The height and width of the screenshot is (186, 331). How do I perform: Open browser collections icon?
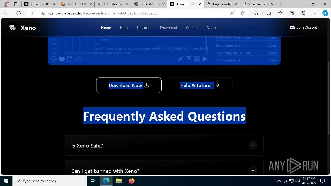(292, 13)
